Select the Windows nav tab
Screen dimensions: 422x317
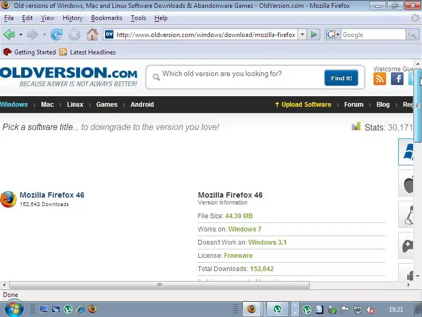[14, 105]
